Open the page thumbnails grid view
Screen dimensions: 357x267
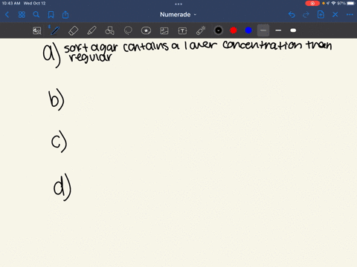(x=22, y=15)
